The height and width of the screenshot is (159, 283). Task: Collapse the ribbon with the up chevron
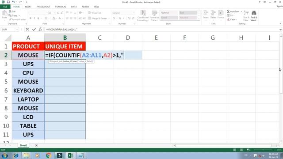[x=280, y=24]
